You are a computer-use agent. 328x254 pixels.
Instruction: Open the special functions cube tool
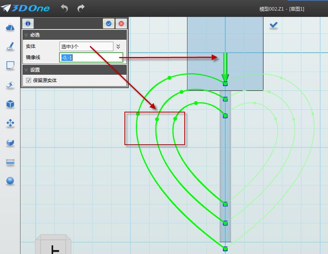pos(10,104)
